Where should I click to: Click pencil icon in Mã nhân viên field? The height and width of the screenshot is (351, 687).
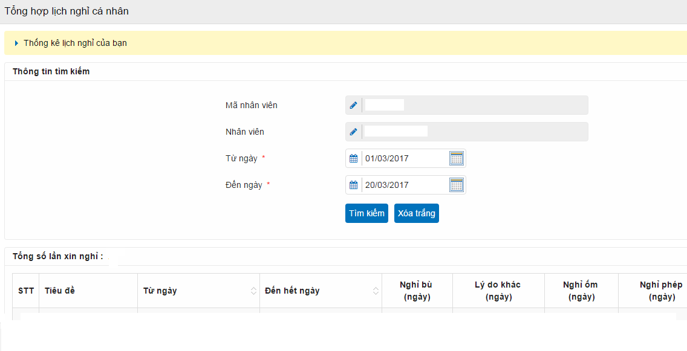click(x=354, y=106)
